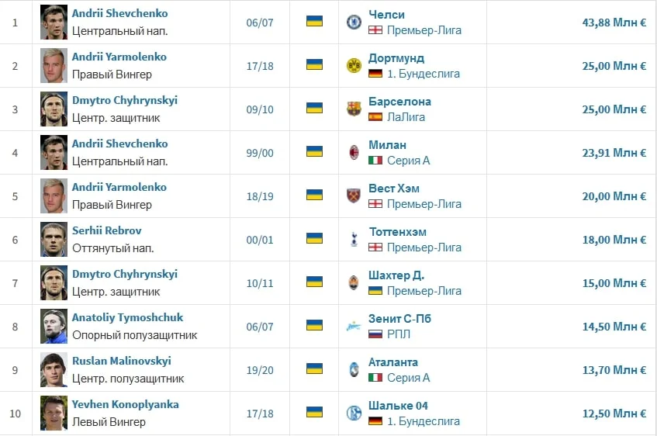The height and width of the screenshot is (436, 657).
Task: Click the West Ham club crest
Action: pos(354,196)
